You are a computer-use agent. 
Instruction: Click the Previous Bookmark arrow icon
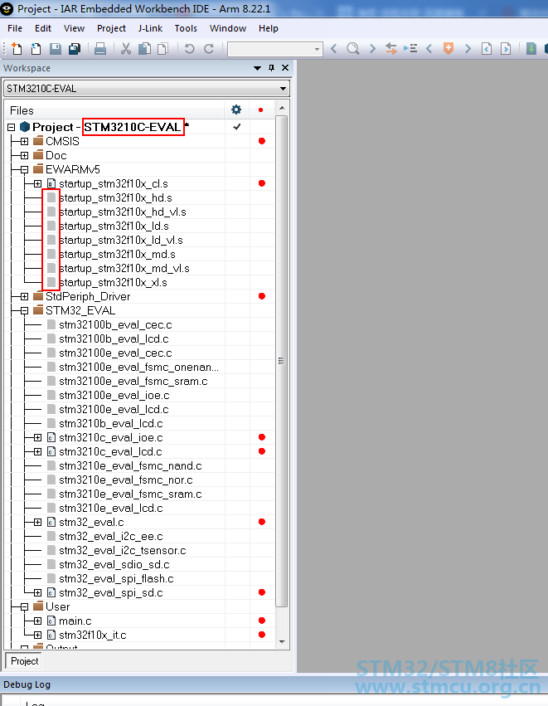click(x=429, y=48)
